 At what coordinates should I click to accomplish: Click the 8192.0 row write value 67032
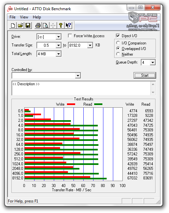point(132,178)
